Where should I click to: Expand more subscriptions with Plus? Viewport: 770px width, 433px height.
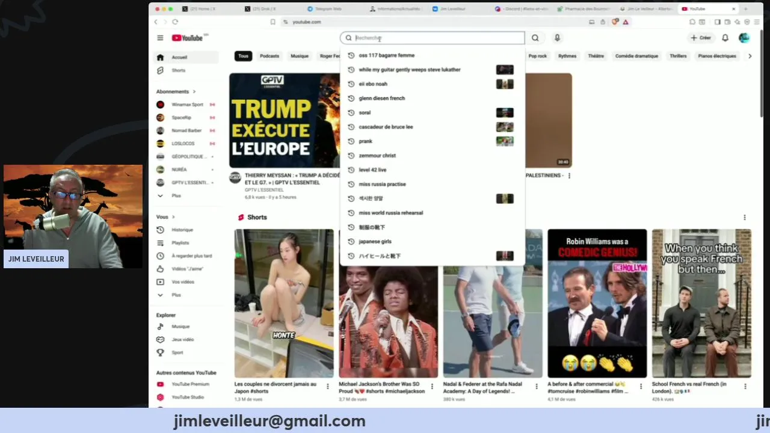pos(186,195)
